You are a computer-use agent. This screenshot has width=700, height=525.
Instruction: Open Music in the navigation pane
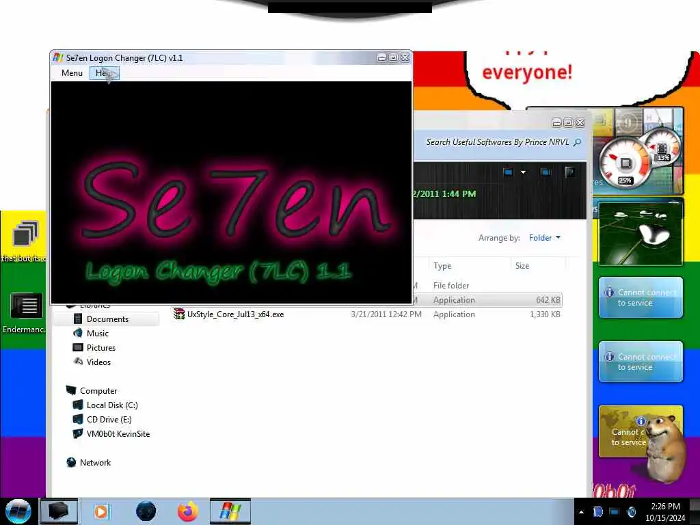coord(97,334)
